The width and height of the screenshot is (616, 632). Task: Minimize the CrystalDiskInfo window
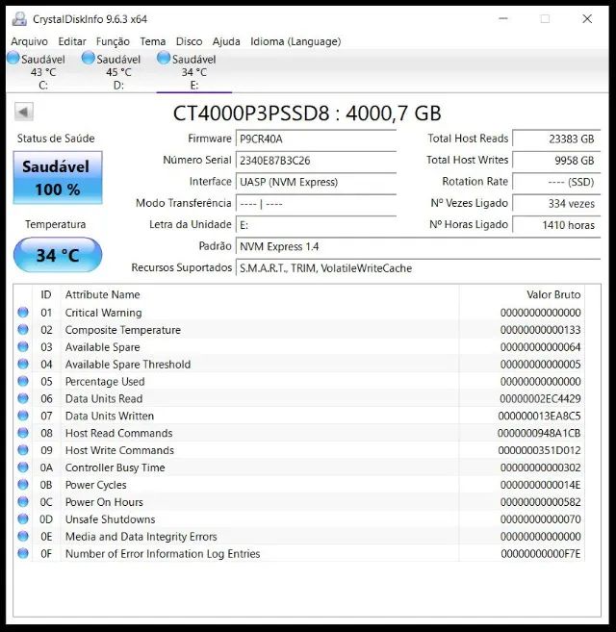coord(503,18)
